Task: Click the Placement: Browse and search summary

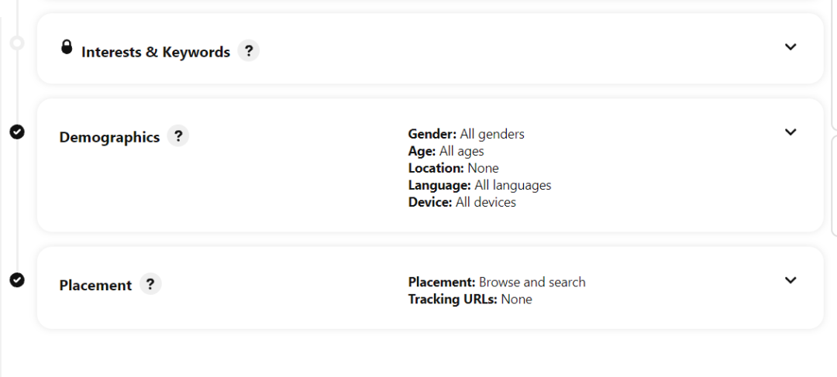Action: pos(497,282)
